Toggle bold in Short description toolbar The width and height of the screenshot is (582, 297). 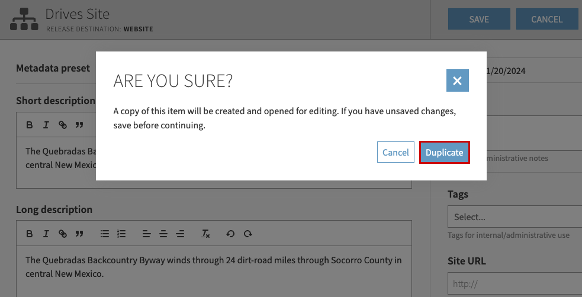[30, 125]
